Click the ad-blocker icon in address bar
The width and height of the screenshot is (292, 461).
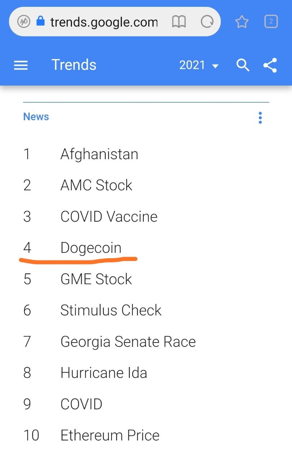pos(24,22)
